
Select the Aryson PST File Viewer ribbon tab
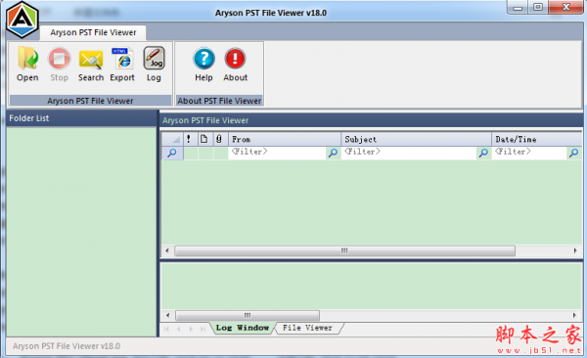(x=93, y=32)
